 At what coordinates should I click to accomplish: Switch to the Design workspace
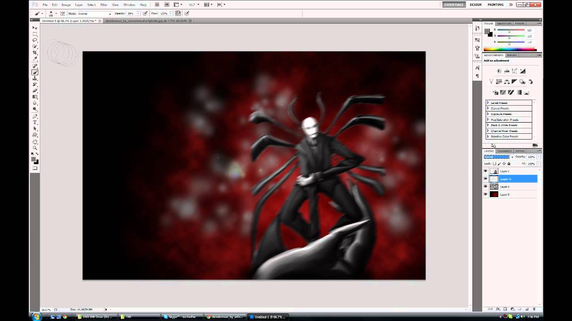(x=475, y=4)
